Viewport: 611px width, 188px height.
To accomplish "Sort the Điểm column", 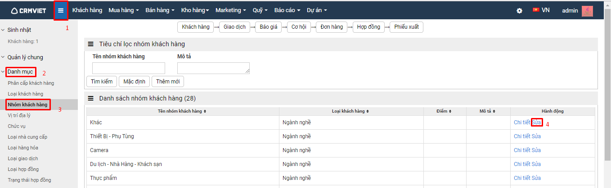I will (x=444, y=111).
